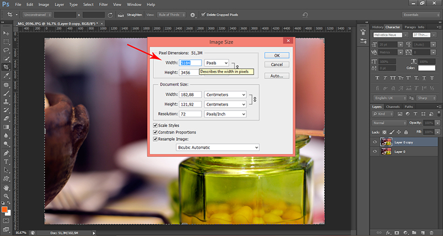The height and width of the screenshot is (236, 443).
Task: Select the Lasso tool
Action: point(6,49)
